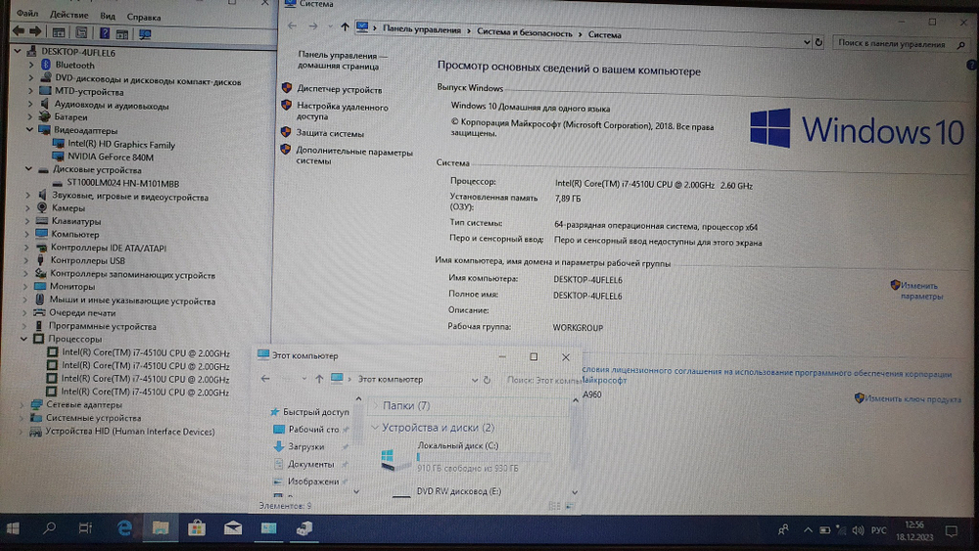The height and width of the screenshot is (551, 979).
Task: Open address bar dropdown in System window
Action: 807,42
